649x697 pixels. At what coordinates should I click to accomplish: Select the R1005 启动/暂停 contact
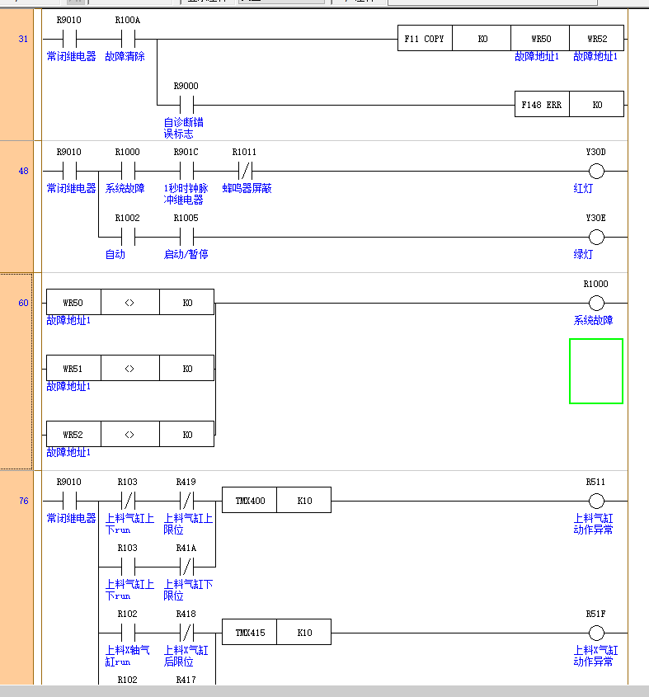tap(186, 238)
